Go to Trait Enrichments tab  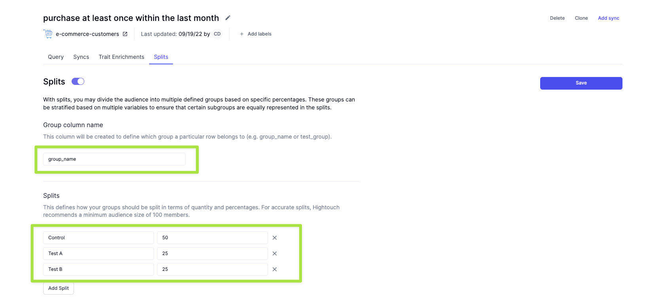[121, 57]
